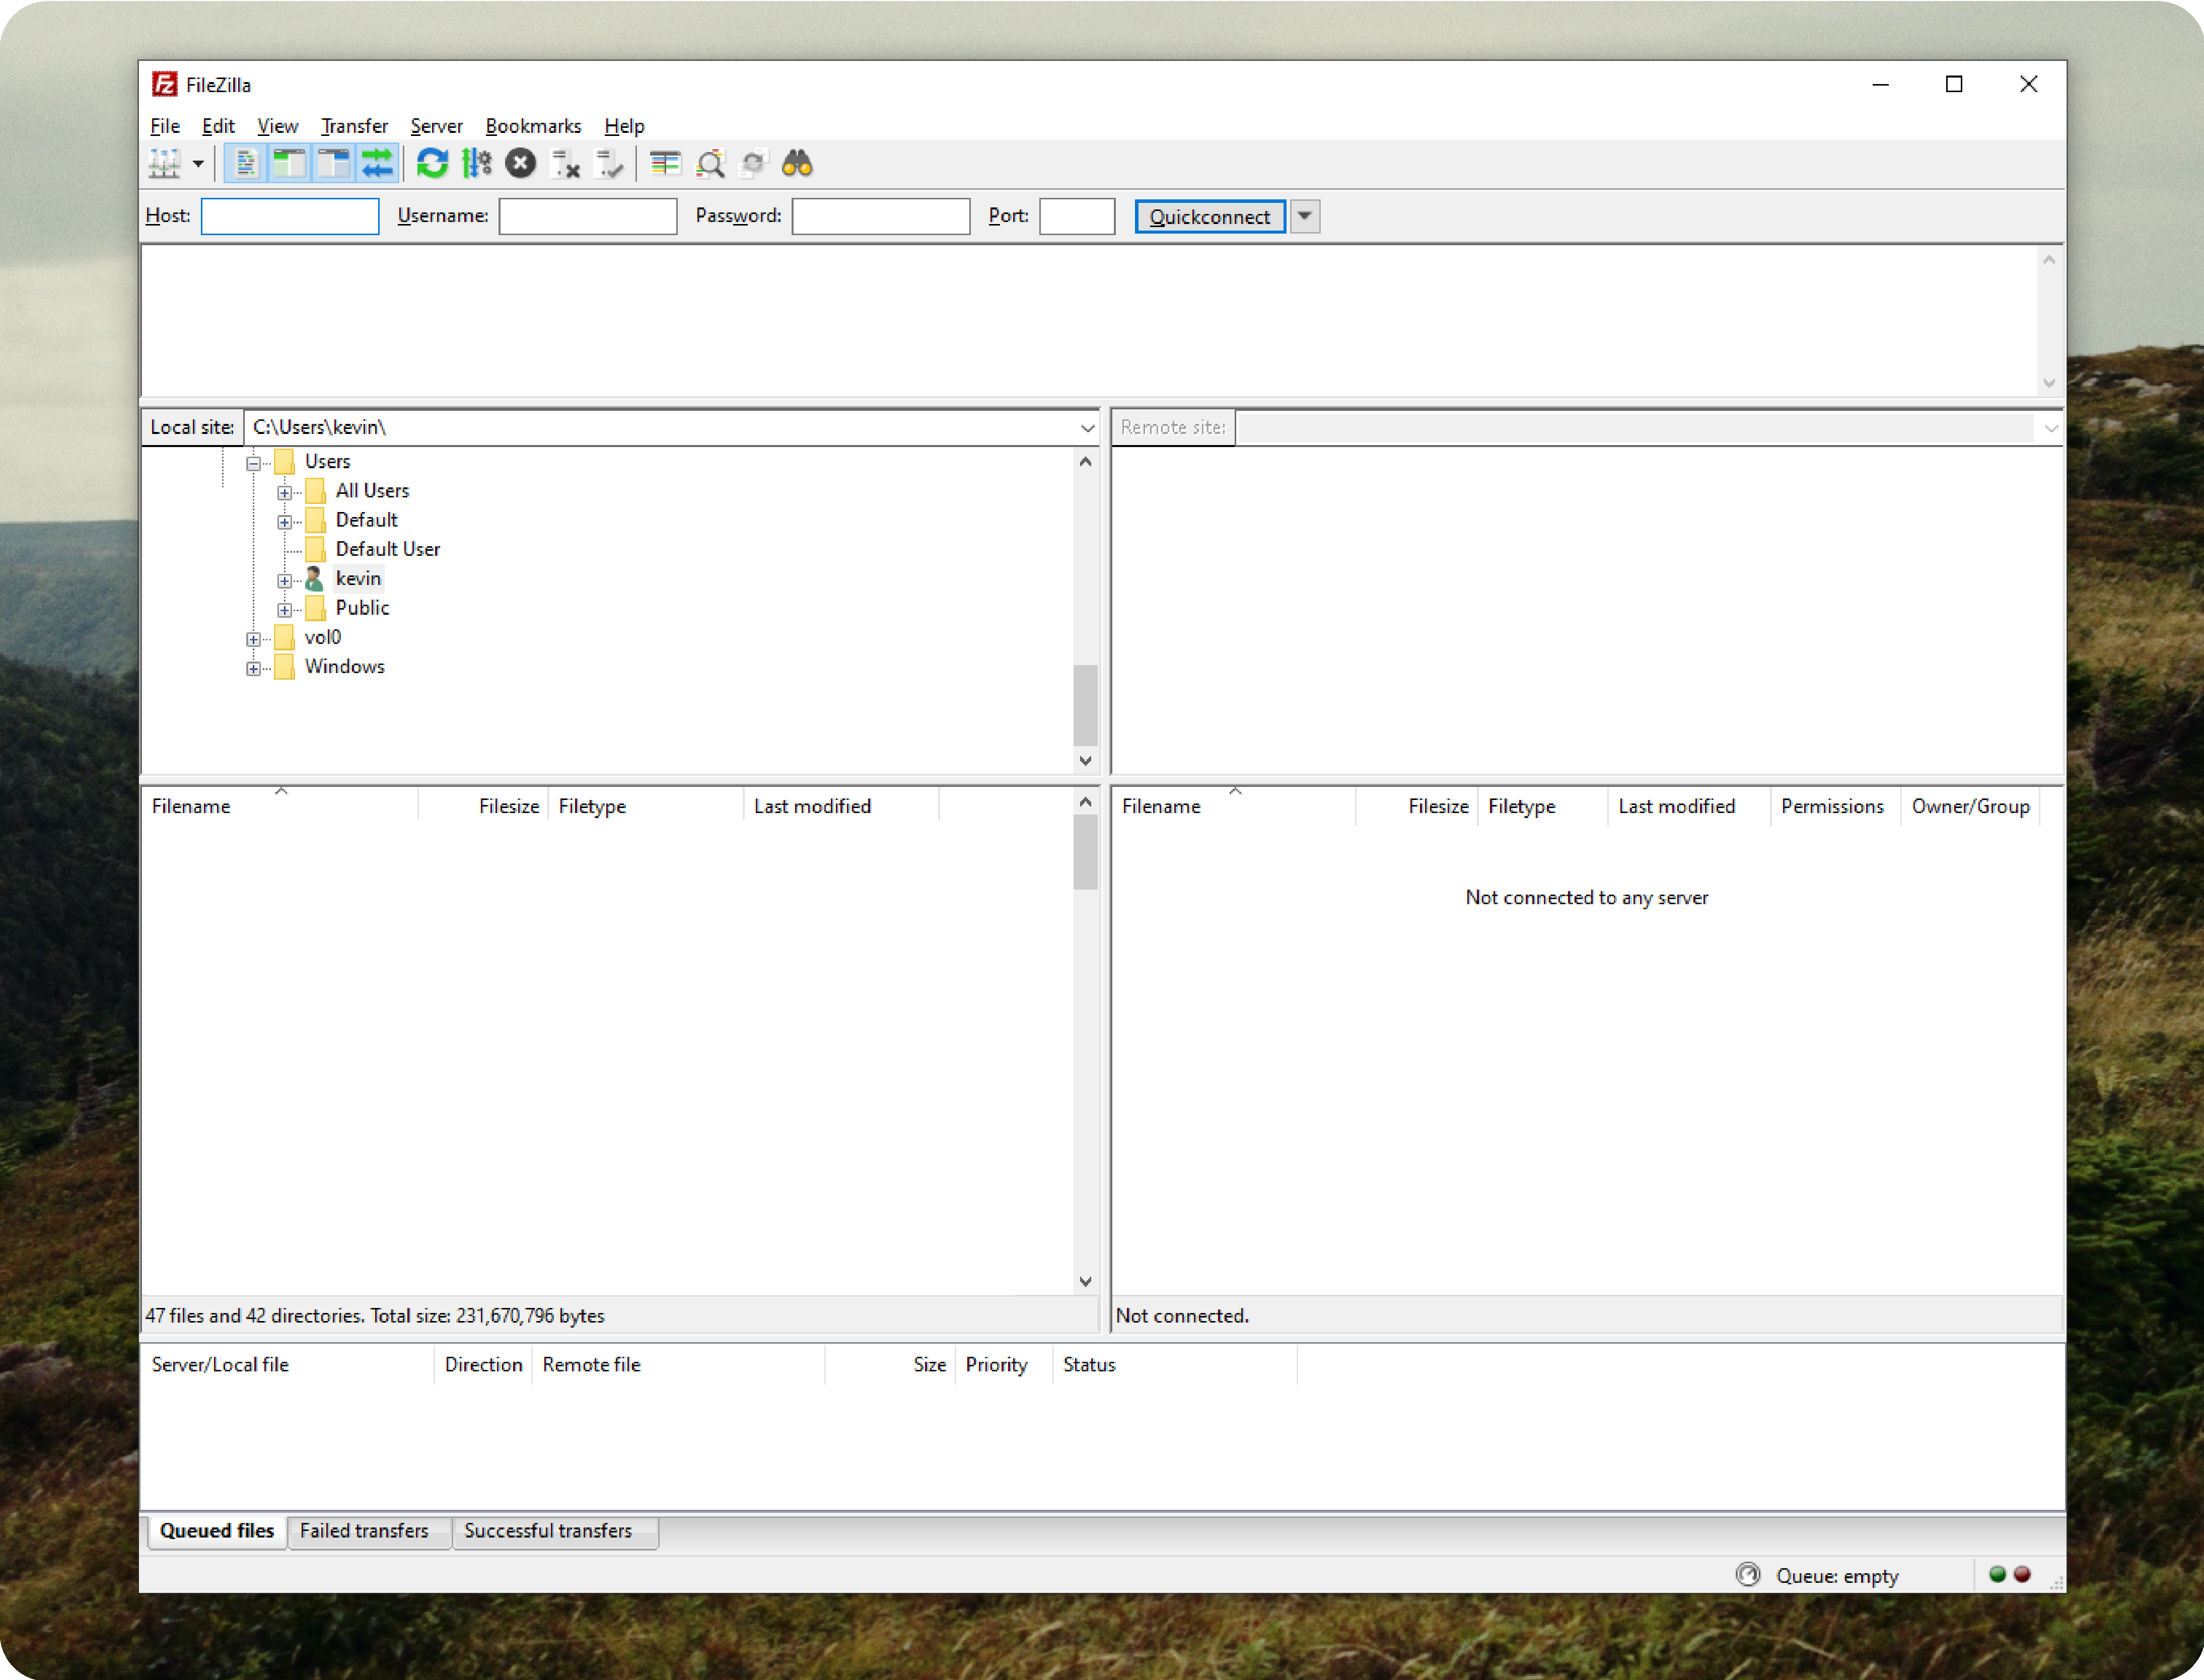Focus the Port input field

coord(1077,216)
